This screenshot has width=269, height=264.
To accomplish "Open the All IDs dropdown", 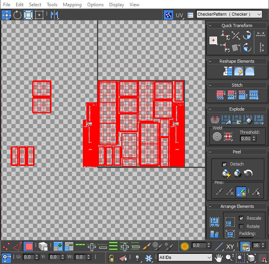I will [185, 257].
